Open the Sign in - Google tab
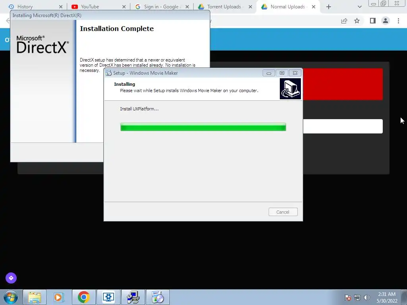Viewport: 407px width, 305px height. [x=161, y=7]
